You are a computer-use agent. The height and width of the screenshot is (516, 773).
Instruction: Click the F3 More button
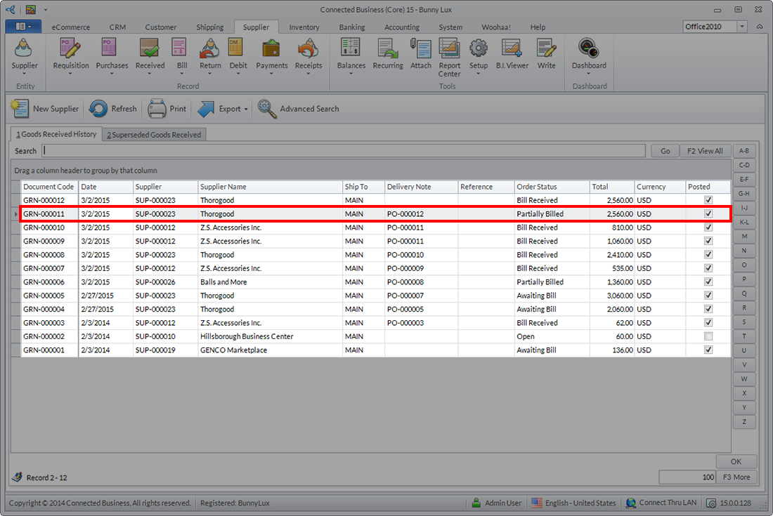(736, 477)
